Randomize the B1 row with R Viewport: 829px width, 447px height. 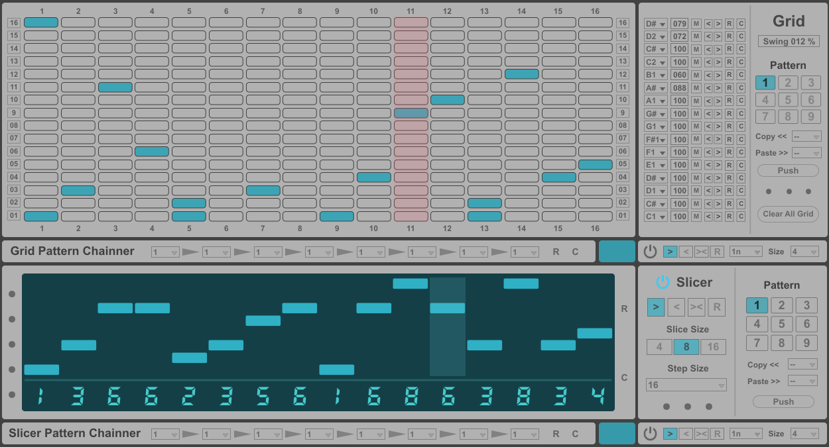(x=730, y=75)
